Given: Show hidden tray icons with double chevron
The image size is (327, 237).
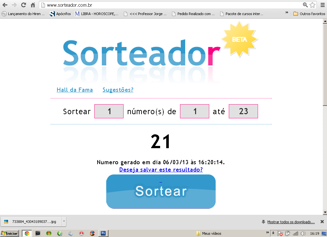Looking at the screenshot, I should (273, 233).
